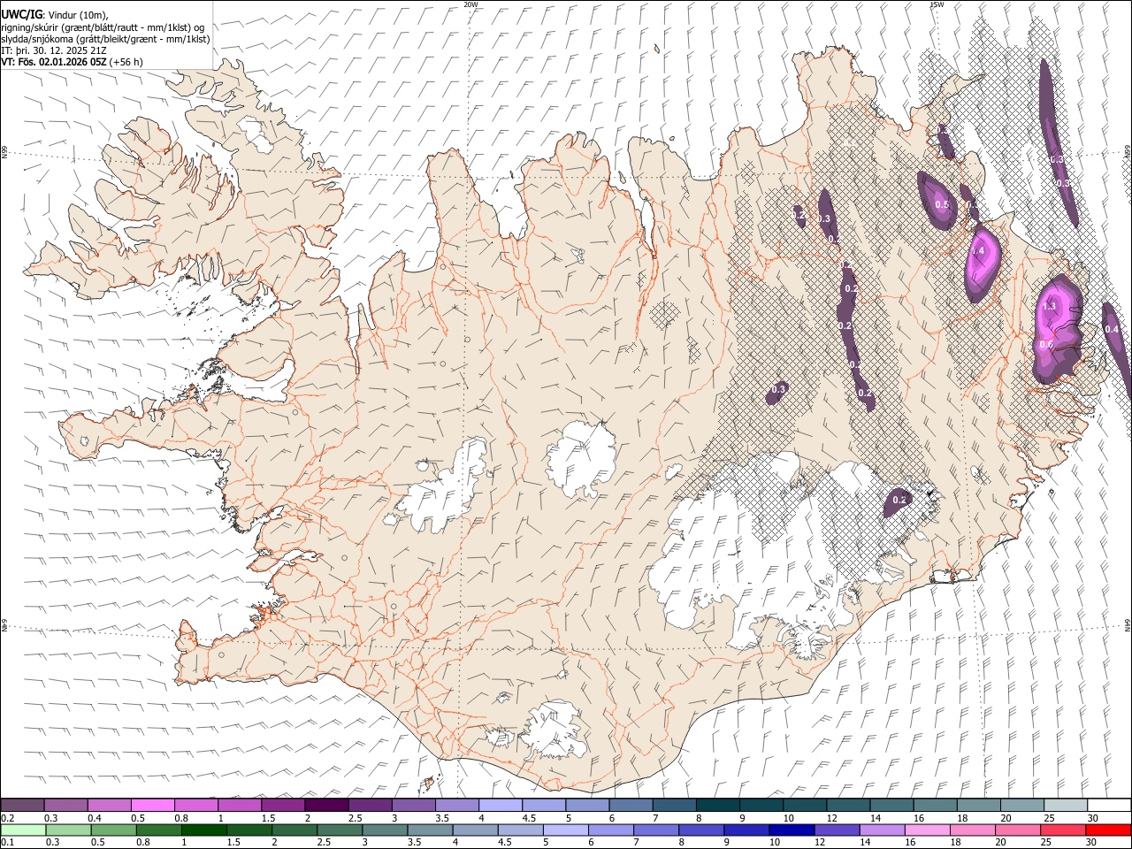Screen dimensions: 1132x849
Task: Pick the rain swatch between 25 and 30
Action: tap(1061, 830)
